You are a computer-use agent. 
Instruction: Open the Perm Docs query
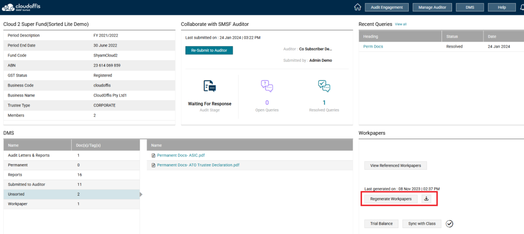373,47
